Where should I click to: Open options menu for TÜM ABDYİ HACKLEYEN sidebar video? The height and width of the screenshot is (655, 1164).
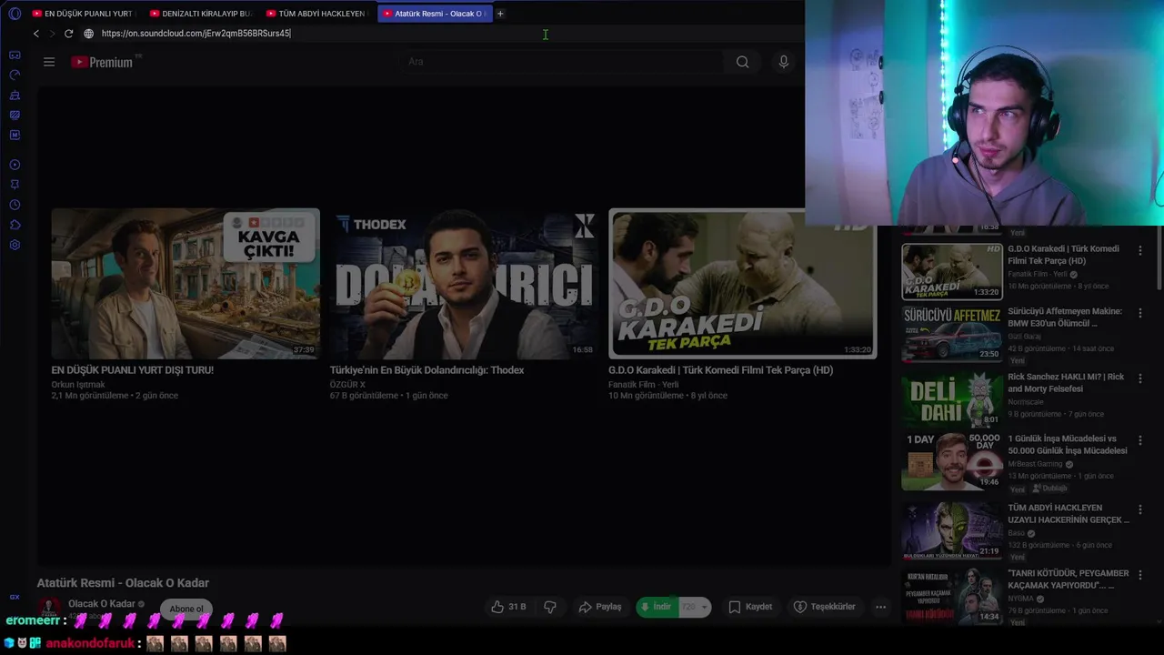coord(1140,509)
